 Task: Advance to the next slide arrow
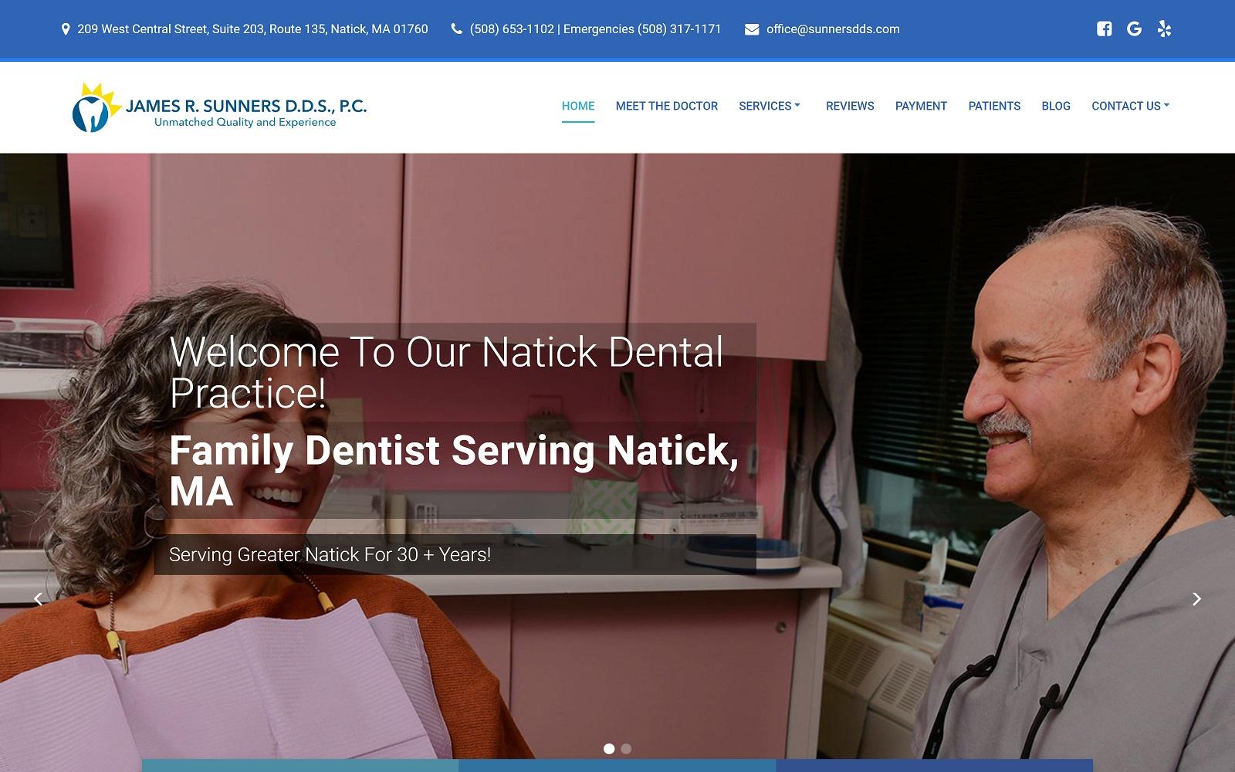(1197, 598)
